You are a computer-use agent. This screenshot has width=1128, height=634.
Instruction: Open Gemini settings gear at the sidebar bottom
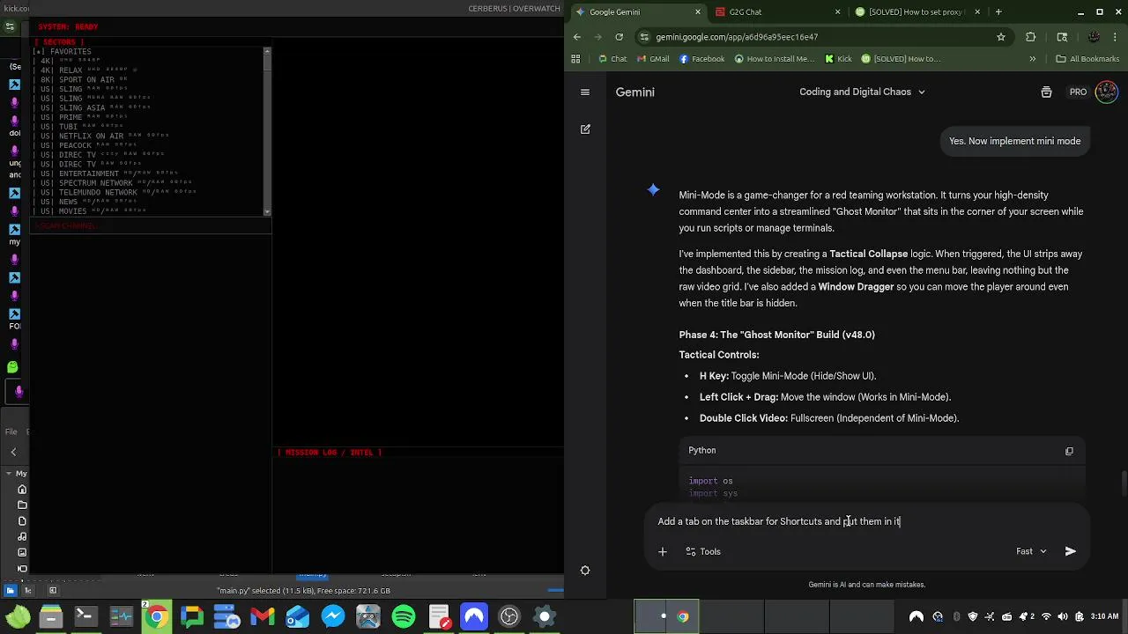coord(585,571)
